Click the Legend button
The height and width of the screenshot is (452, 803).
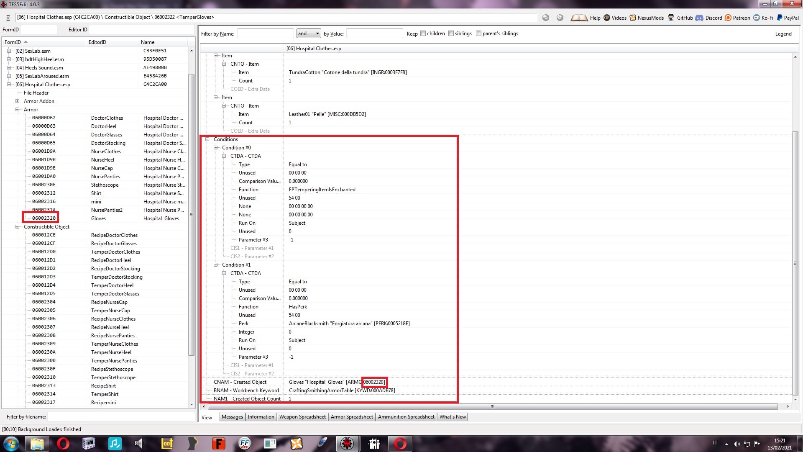[x=783, y=33]
